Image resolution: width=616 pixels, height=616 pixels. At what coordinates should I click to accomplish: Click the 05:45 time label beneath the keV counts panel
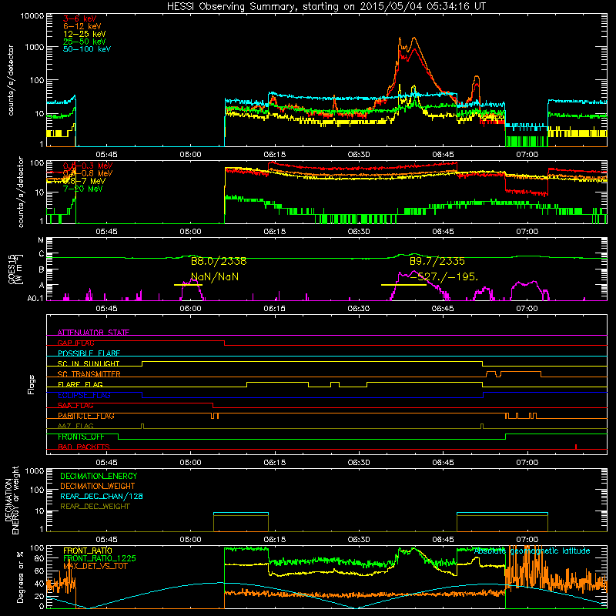pyautogui.click(x=106, y=155)
